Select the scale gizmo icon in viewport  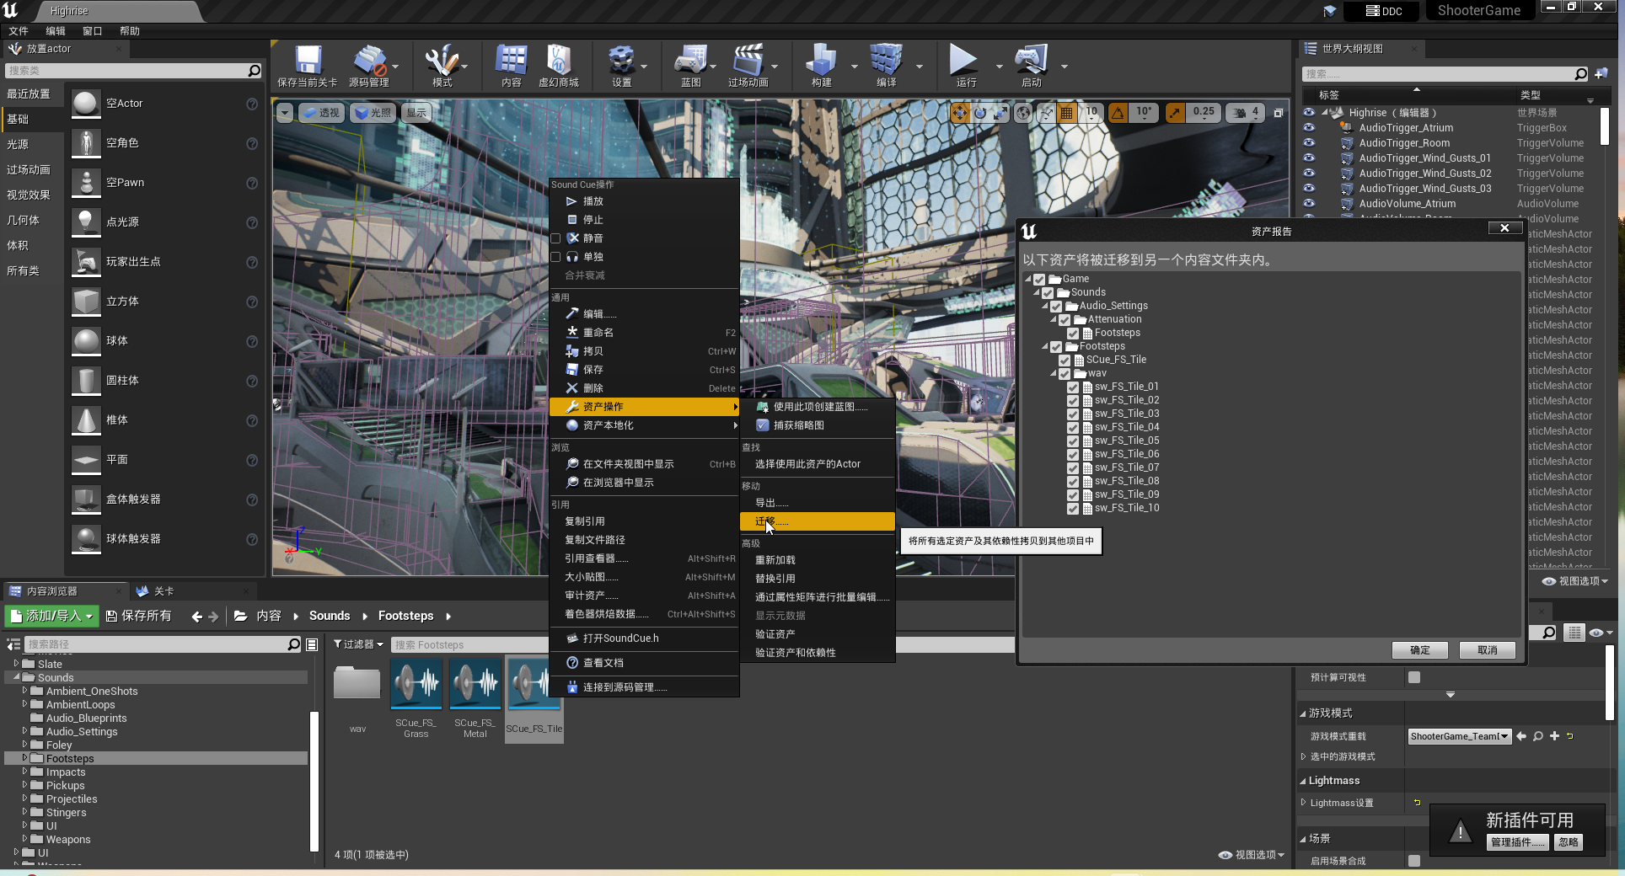click(1000, 113)
